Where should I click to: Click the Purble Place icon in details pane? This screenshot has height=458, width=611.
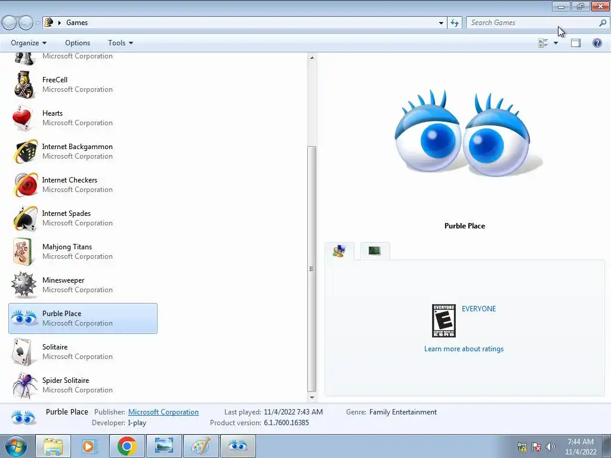(x=23, y=417)
